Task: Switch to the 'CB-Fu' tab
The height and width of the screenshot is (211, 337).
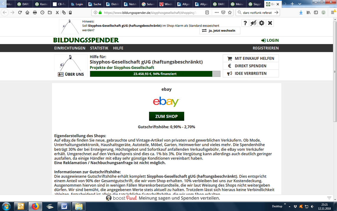Action: (59, 4)
